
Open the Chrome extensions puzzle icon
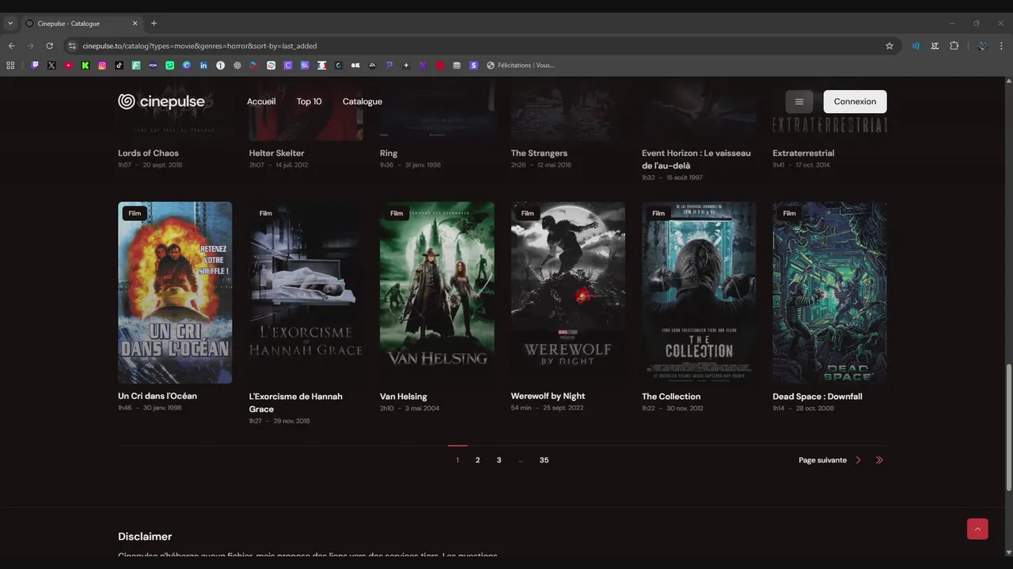click(954, 46)
